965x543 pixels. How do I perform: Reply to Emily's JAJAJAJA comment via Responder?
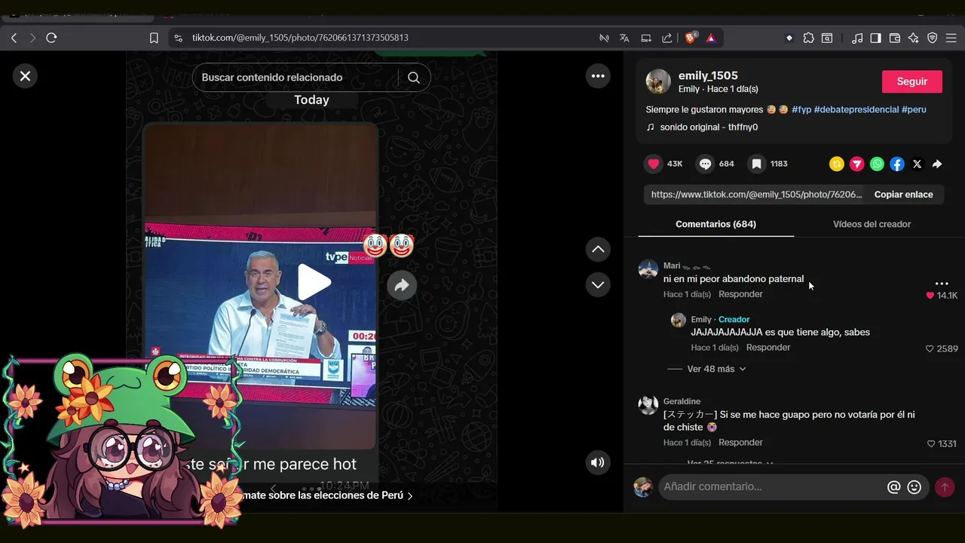(x=768, y=348)
